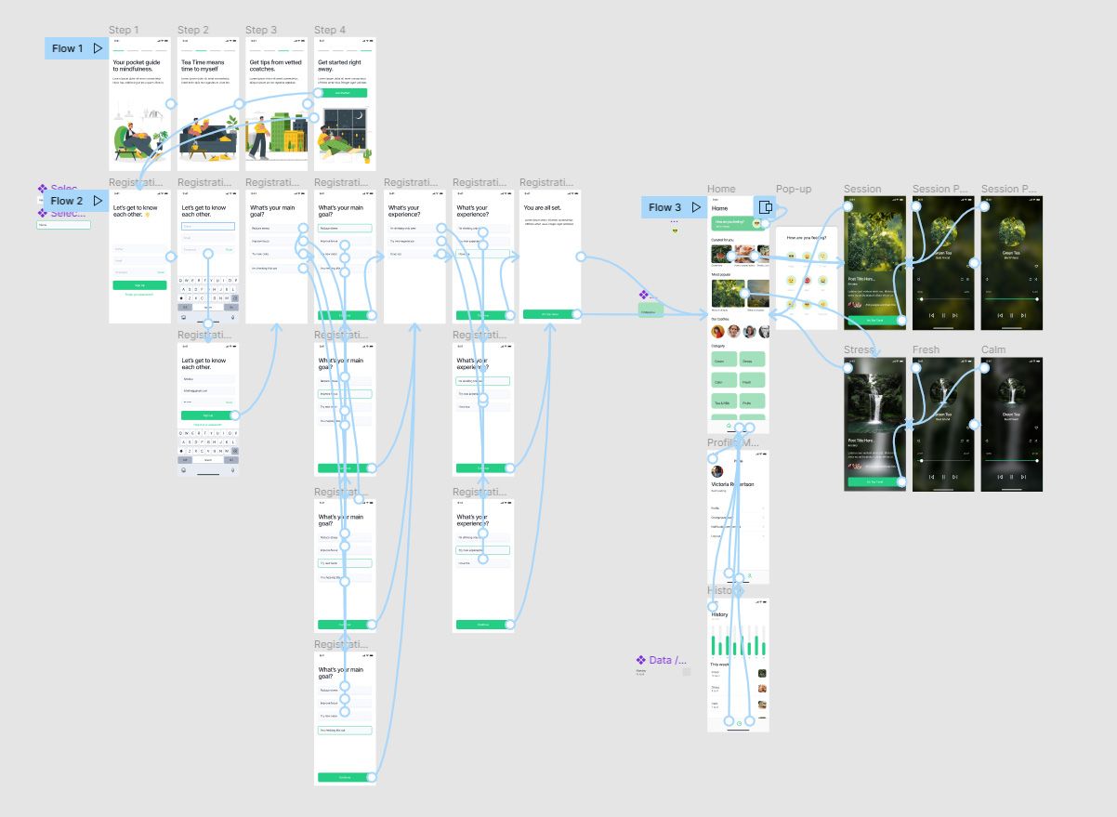Image resolution: width=1117 pixels, height=817 pixels.
Task: Click Step 1 illustration of person in armchair
Action: click(x=139, y=135)
